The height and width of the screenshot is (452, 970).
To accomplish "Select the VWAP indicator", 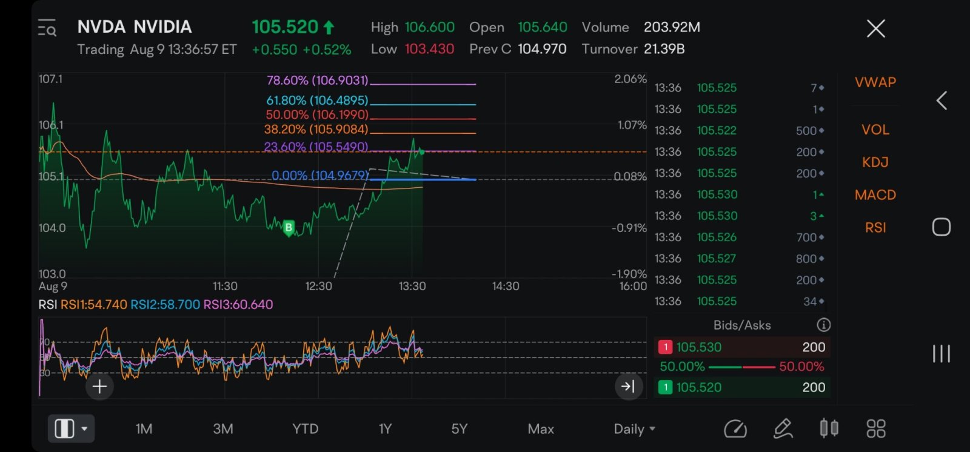I will click(x=875, y=82).
